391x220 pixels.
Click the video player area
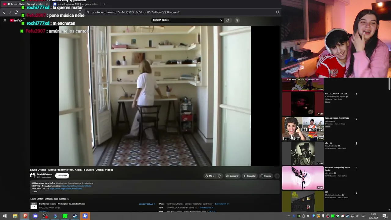coord(155,96)
